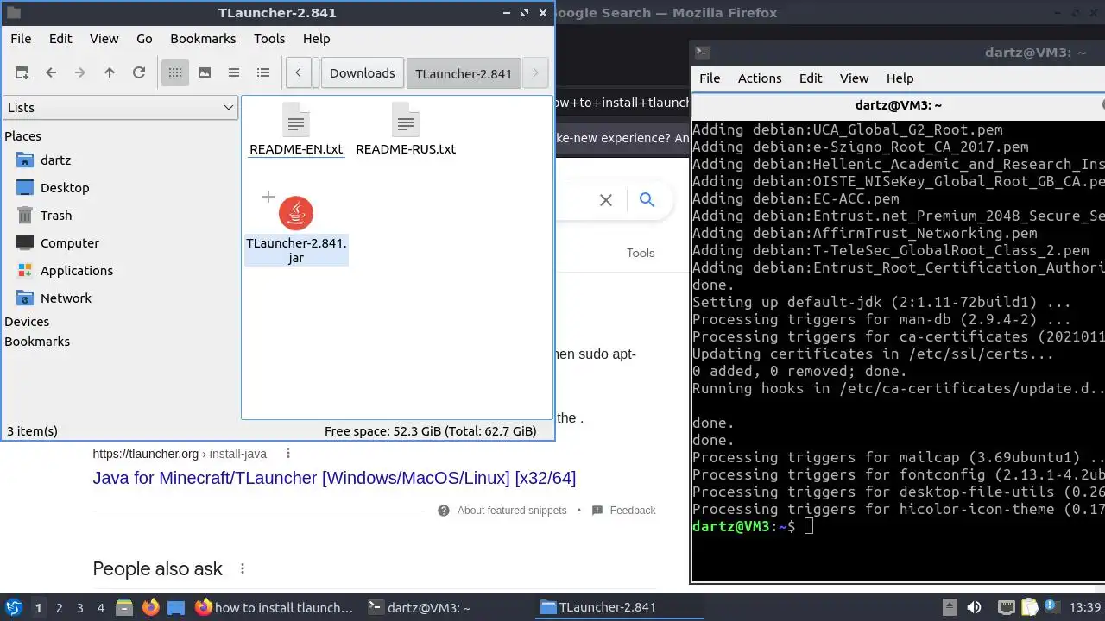Open options dots next to People also ask
Image resolution: width=1105 pixels, height=621 pixels.
tap(243, 569)
